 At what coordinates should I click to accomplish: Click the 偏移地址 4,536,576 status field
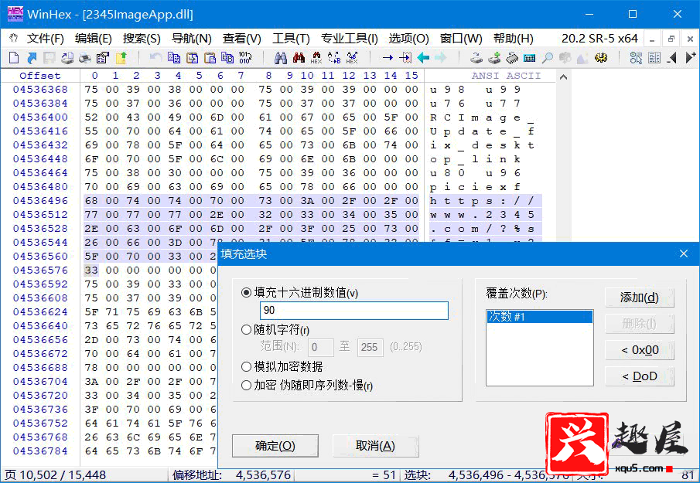pyautogui.click(x=232, y=475)
